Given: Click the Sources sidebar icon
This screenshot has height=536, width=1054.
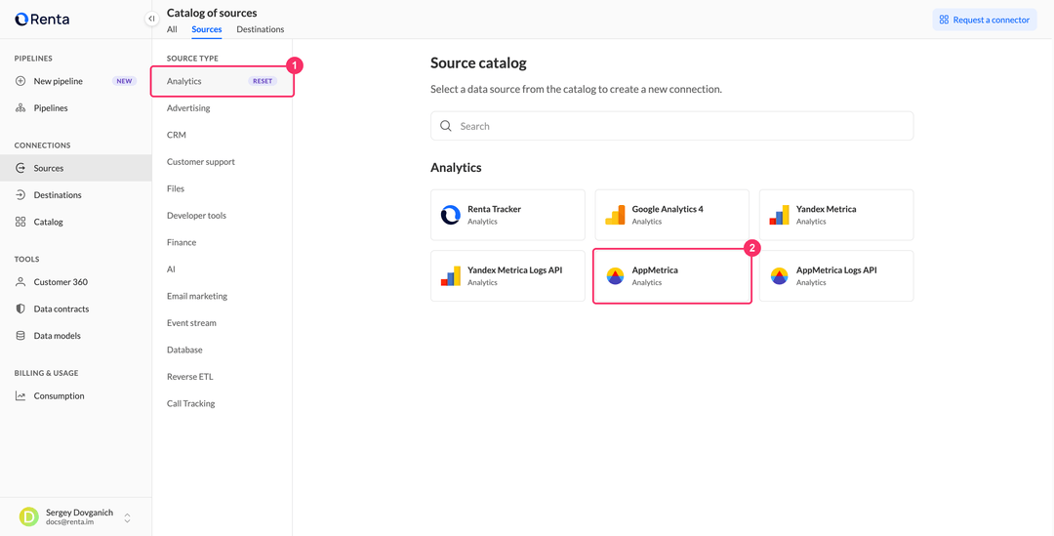Looking at the screenshot, I should click(20, 168).
